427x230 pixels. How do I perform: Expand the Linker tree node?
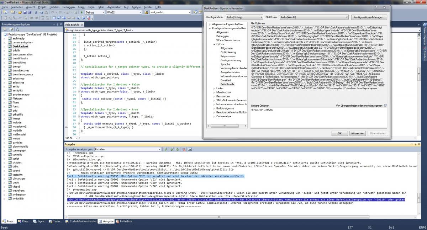pyautogui.click(x=214, y=89)
